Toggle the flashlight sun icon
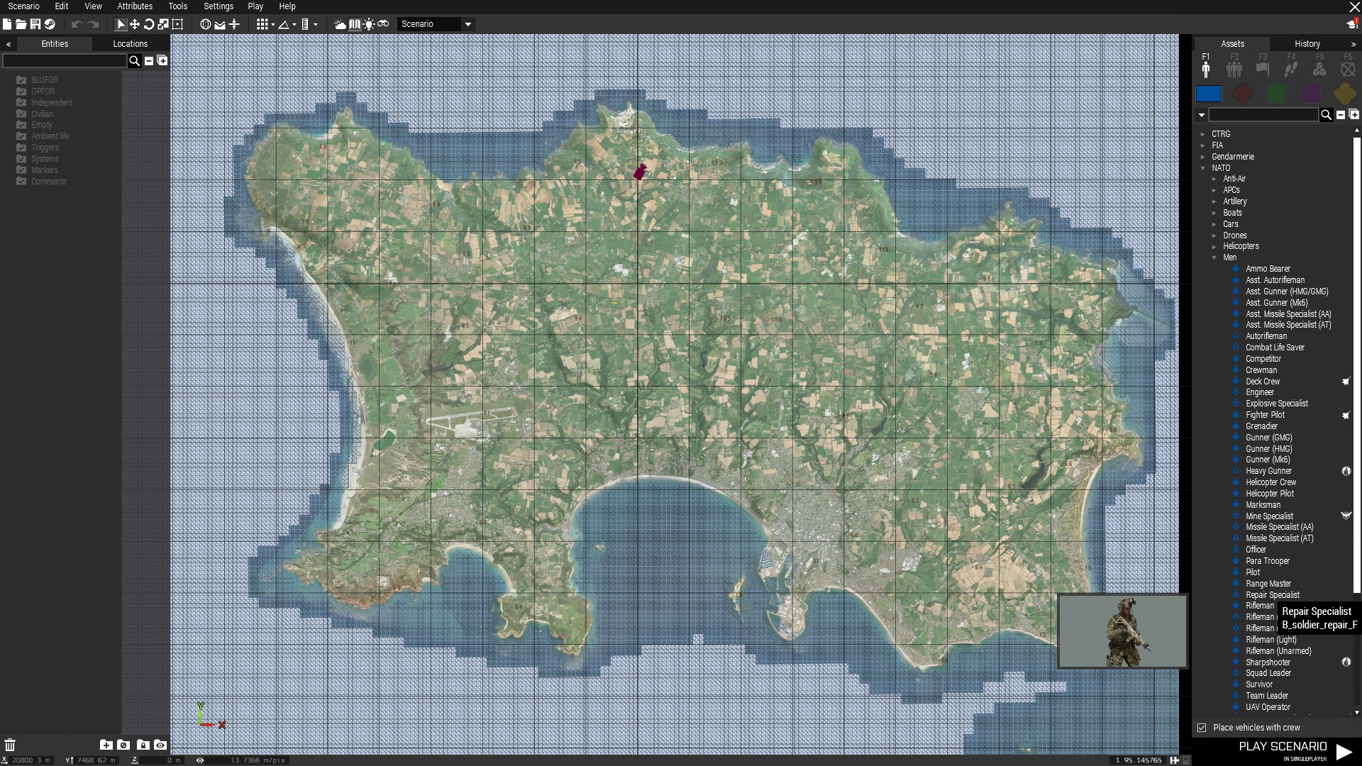 pyautogui.click(x=369, y=24)
